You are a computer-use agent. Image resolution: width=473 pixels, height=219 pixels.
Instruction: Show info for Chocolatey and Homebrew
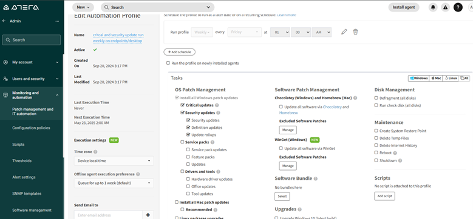coord(355,98)
